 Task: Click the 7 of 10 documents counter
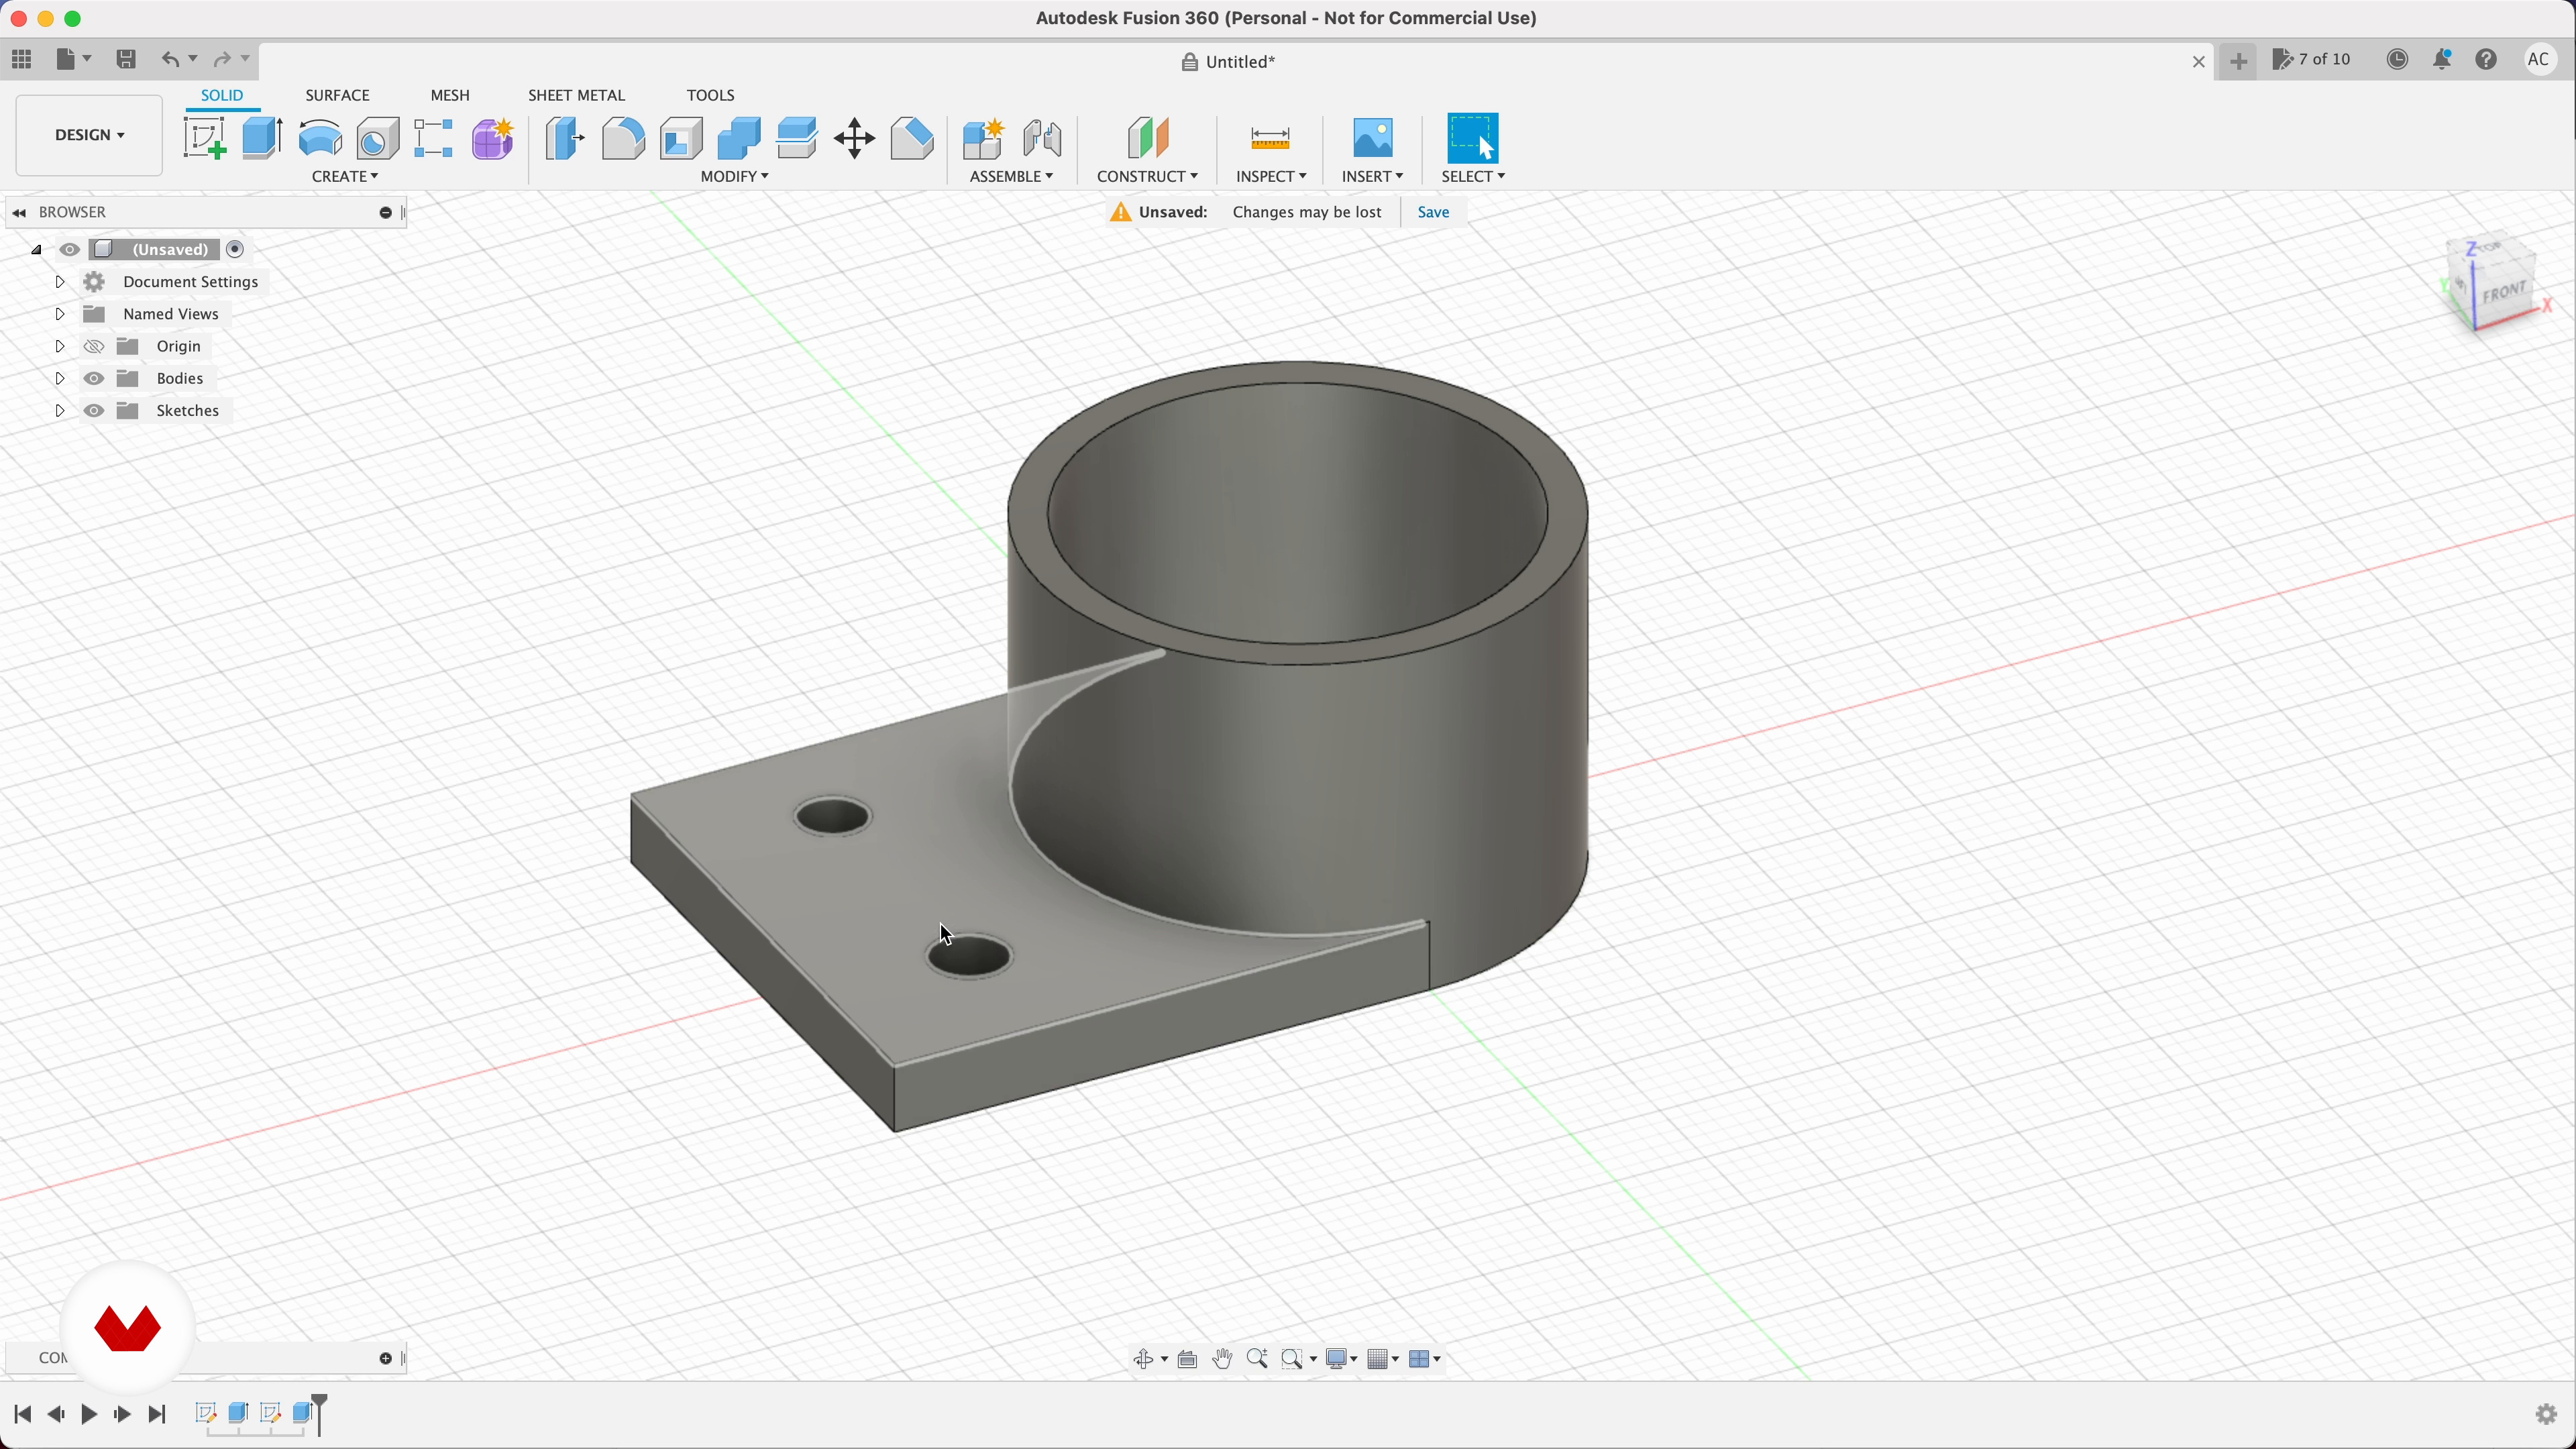click(x=2311, y=60)
